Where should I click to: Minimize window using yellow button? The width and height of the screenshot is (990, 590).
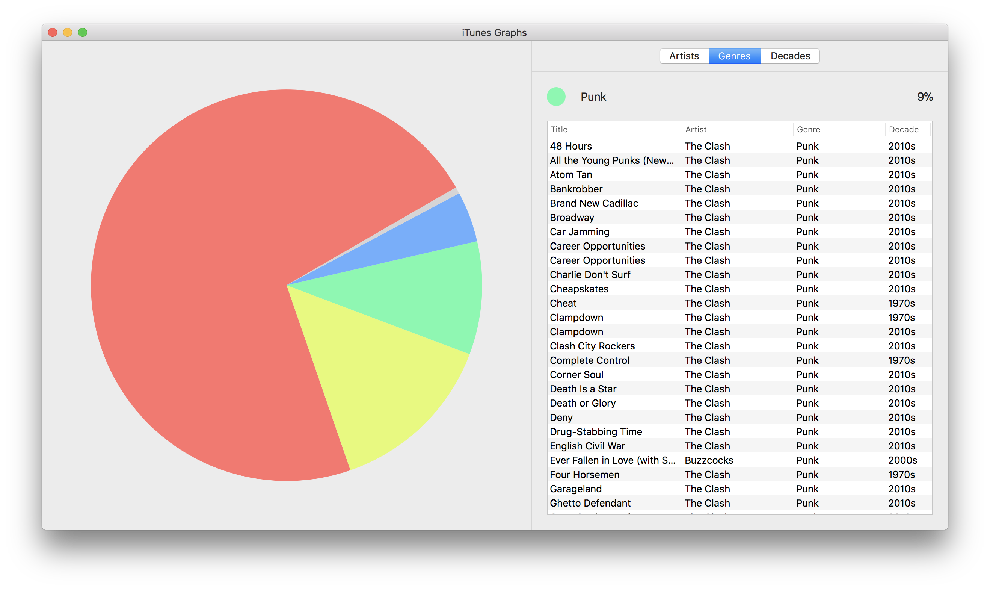click(x=68, y=33)
